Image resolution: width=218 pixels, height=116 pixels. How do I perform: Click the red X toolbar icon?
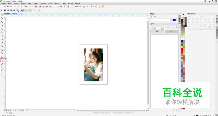[103, 7]
